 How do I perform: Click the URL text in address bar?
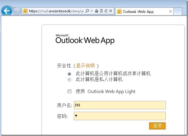point(56,11)
